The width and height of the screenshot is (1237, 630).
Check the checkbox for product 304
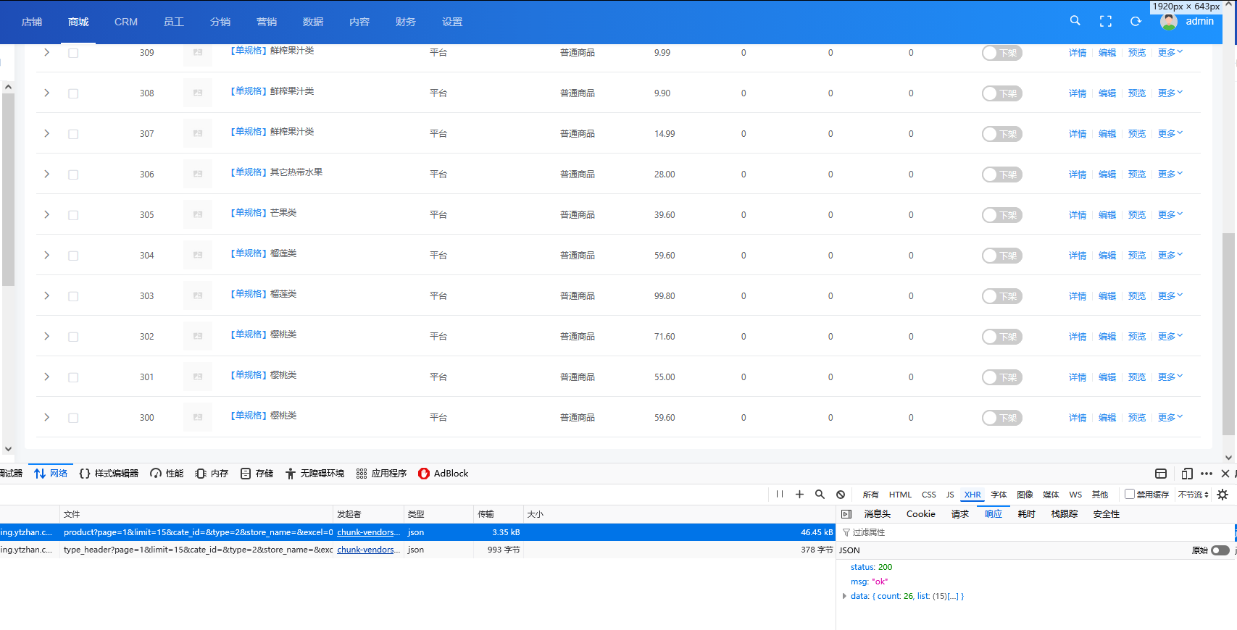[x=73, y=256]
